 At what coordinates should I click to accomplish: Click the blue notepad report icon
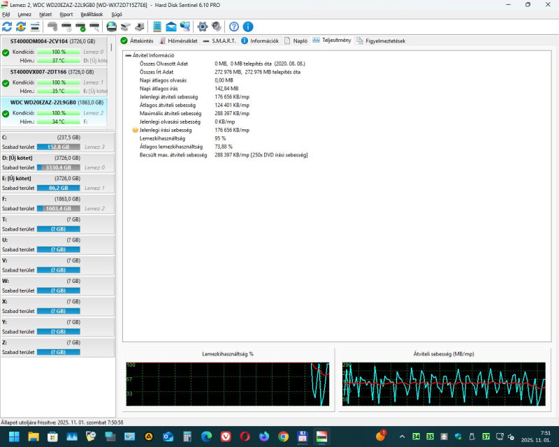click(x=157, y=27)
